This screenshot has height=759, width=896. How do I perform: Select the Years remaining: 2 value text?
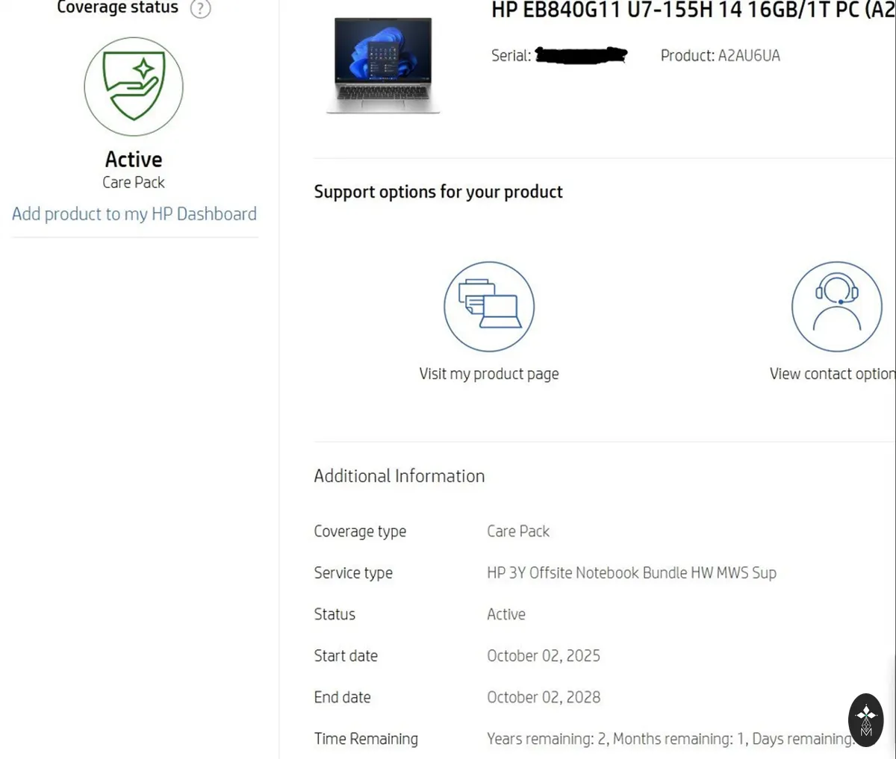(x=671, y=739)
